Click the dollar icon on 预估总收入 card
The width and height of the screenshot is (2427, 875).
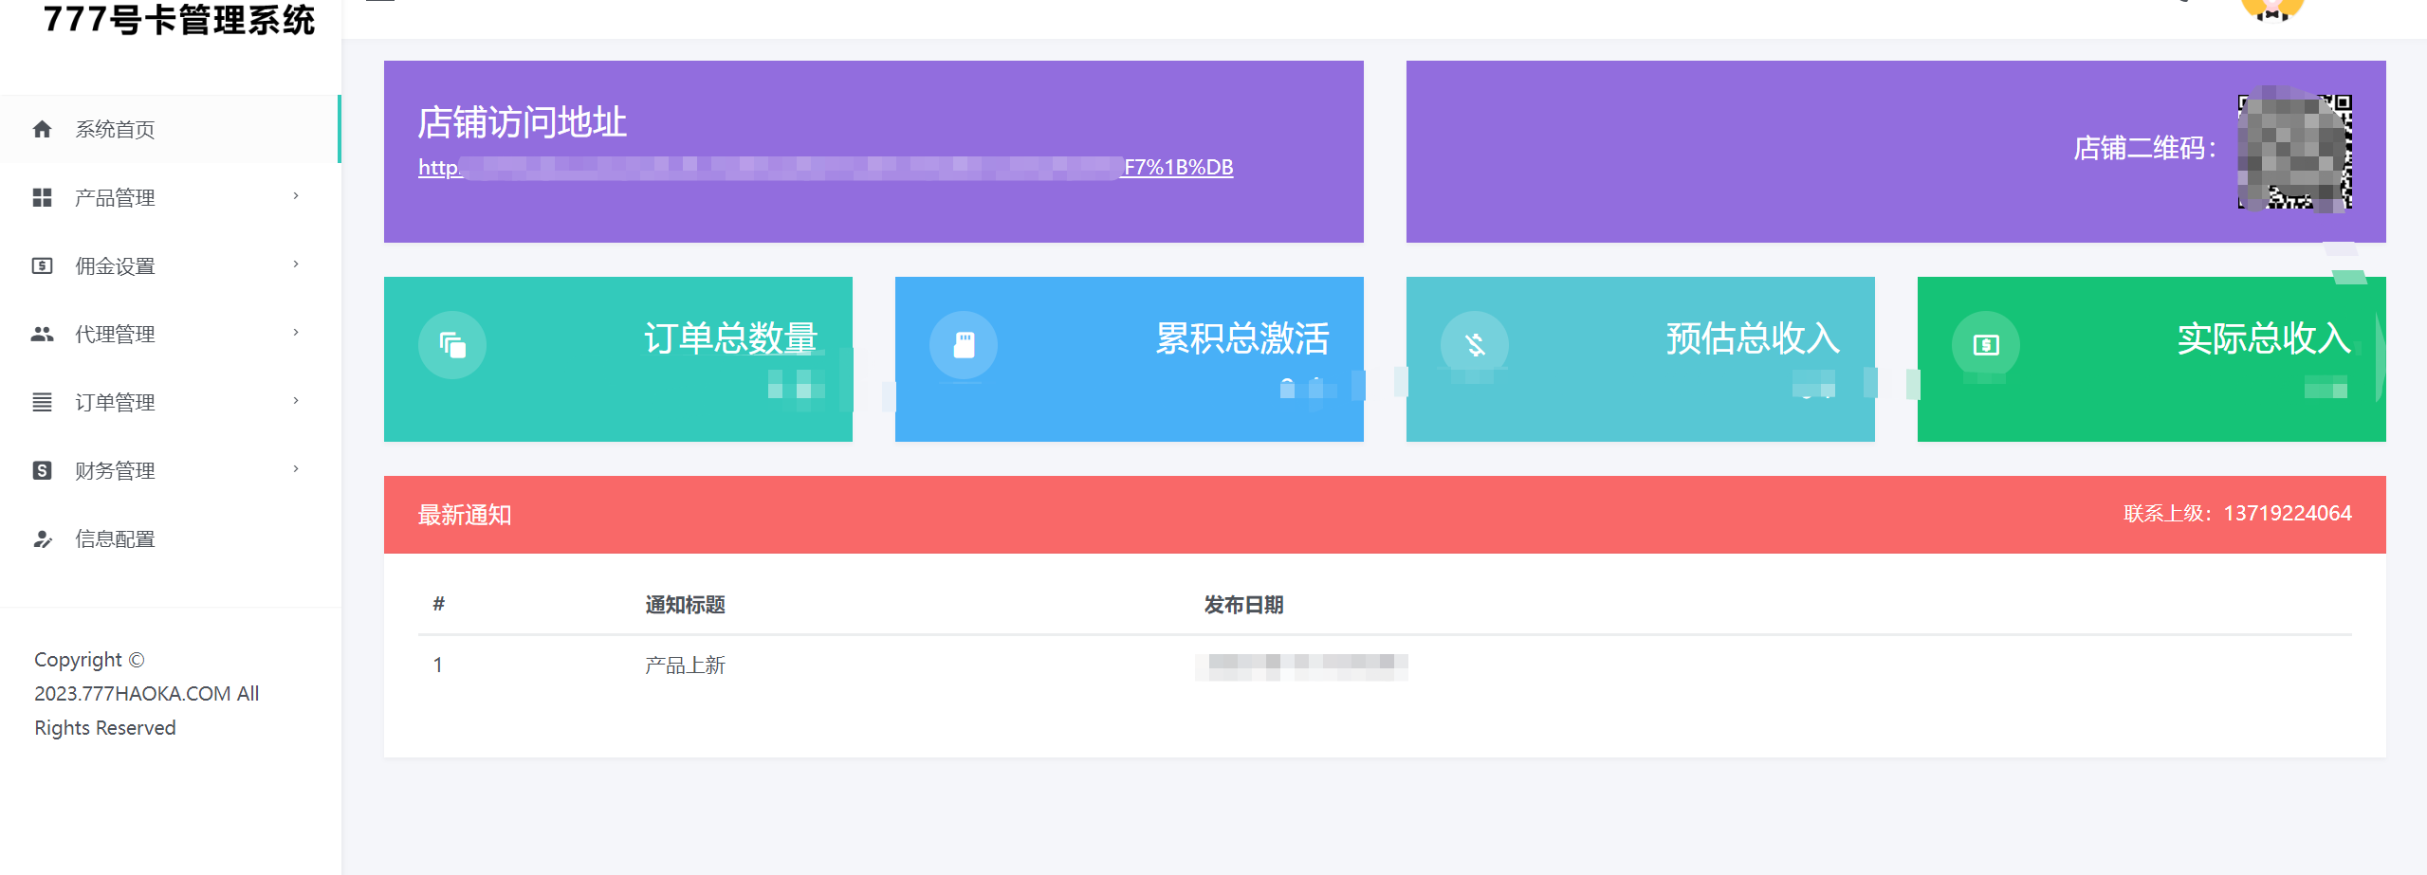click(1475, 345)
